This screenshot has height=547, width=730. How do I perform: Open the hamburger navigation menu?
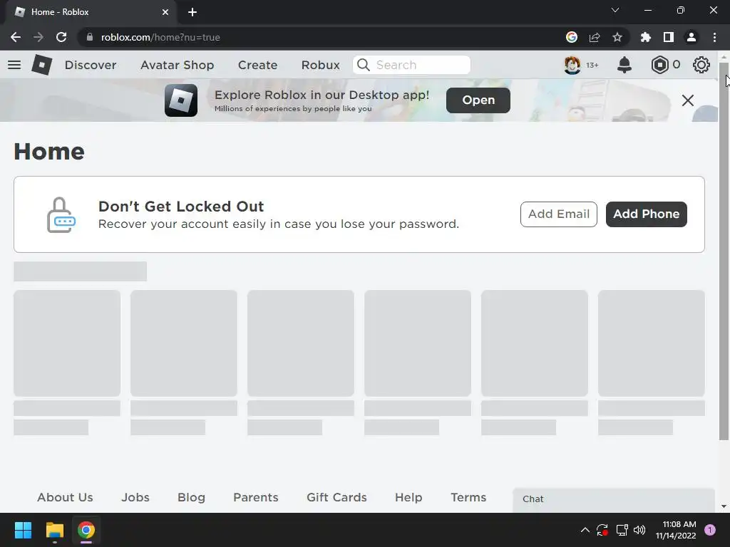point(14,65)
